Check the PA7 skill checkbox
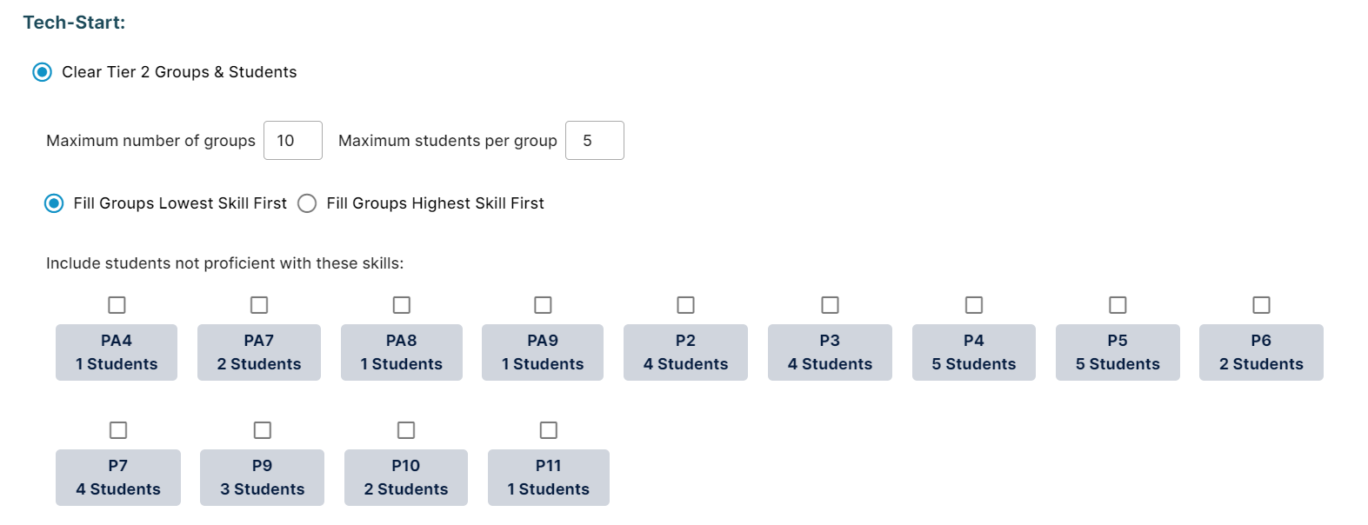 pos(259,305)
